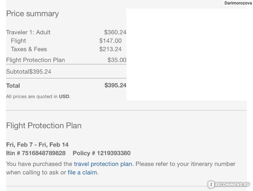Click the bold Total label
Screen dimensions: 253x191
[13, 86]
